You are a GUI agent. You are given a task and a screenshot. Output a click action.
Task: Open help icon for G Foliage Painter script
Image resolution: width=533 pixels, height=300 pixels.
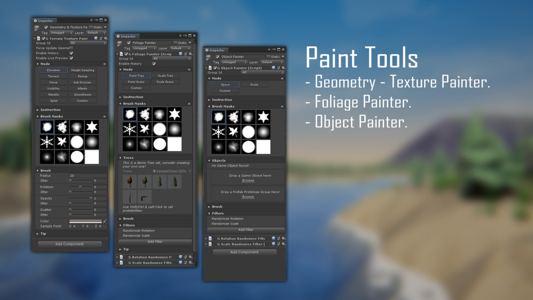point(181,54)
